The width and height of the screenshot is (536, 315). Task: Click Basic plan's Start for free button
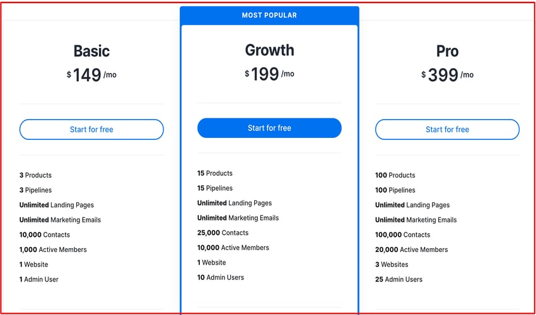(91, 129)
